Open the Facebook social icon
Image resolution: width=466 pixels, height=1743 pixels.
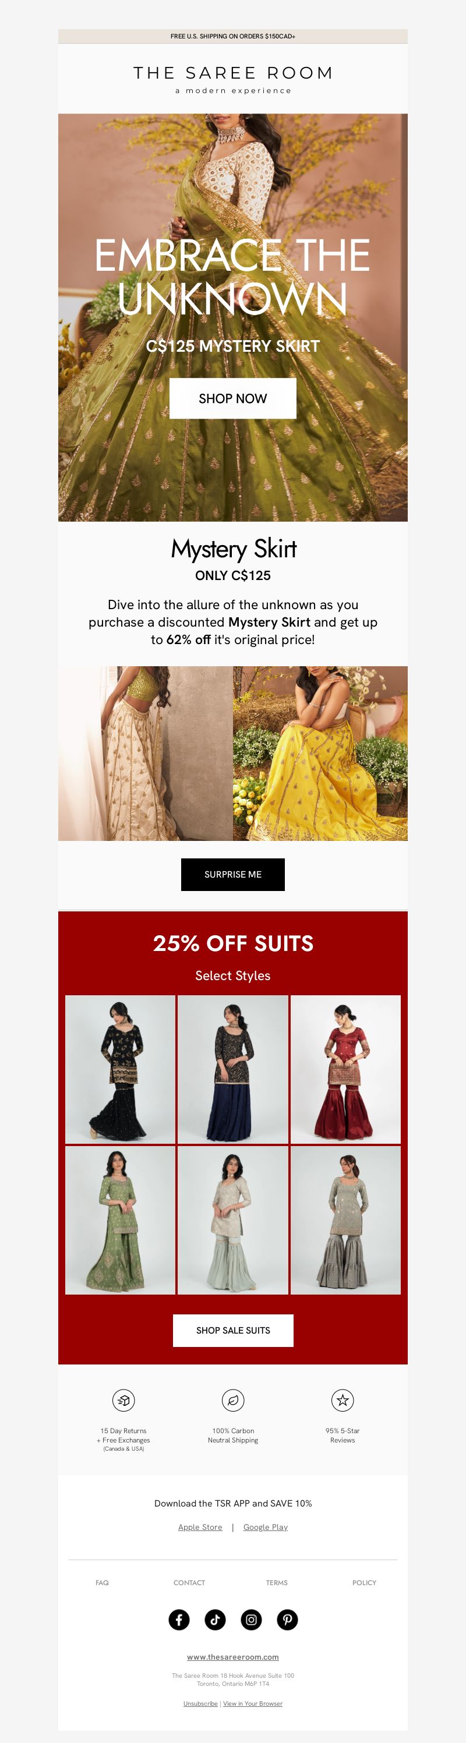point(179,1619)
